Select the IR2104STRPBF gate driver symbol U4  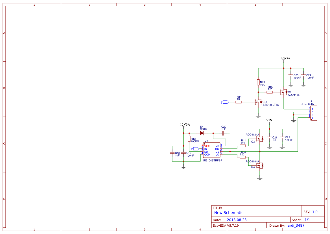(212, 150)
